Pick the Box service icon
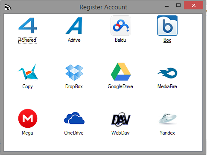This screenshot has width=207, height=155. [167, 26]
